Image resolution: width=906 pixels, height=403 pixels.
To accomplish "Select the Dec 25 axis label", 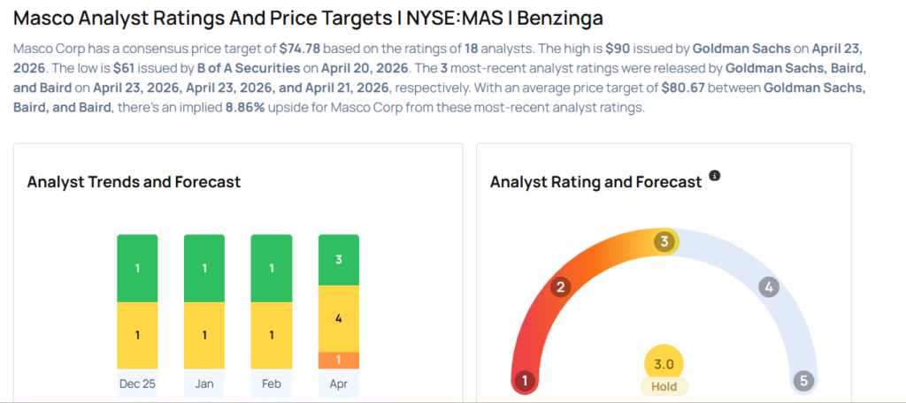I will pyautogui.click(x=137, y=384).
